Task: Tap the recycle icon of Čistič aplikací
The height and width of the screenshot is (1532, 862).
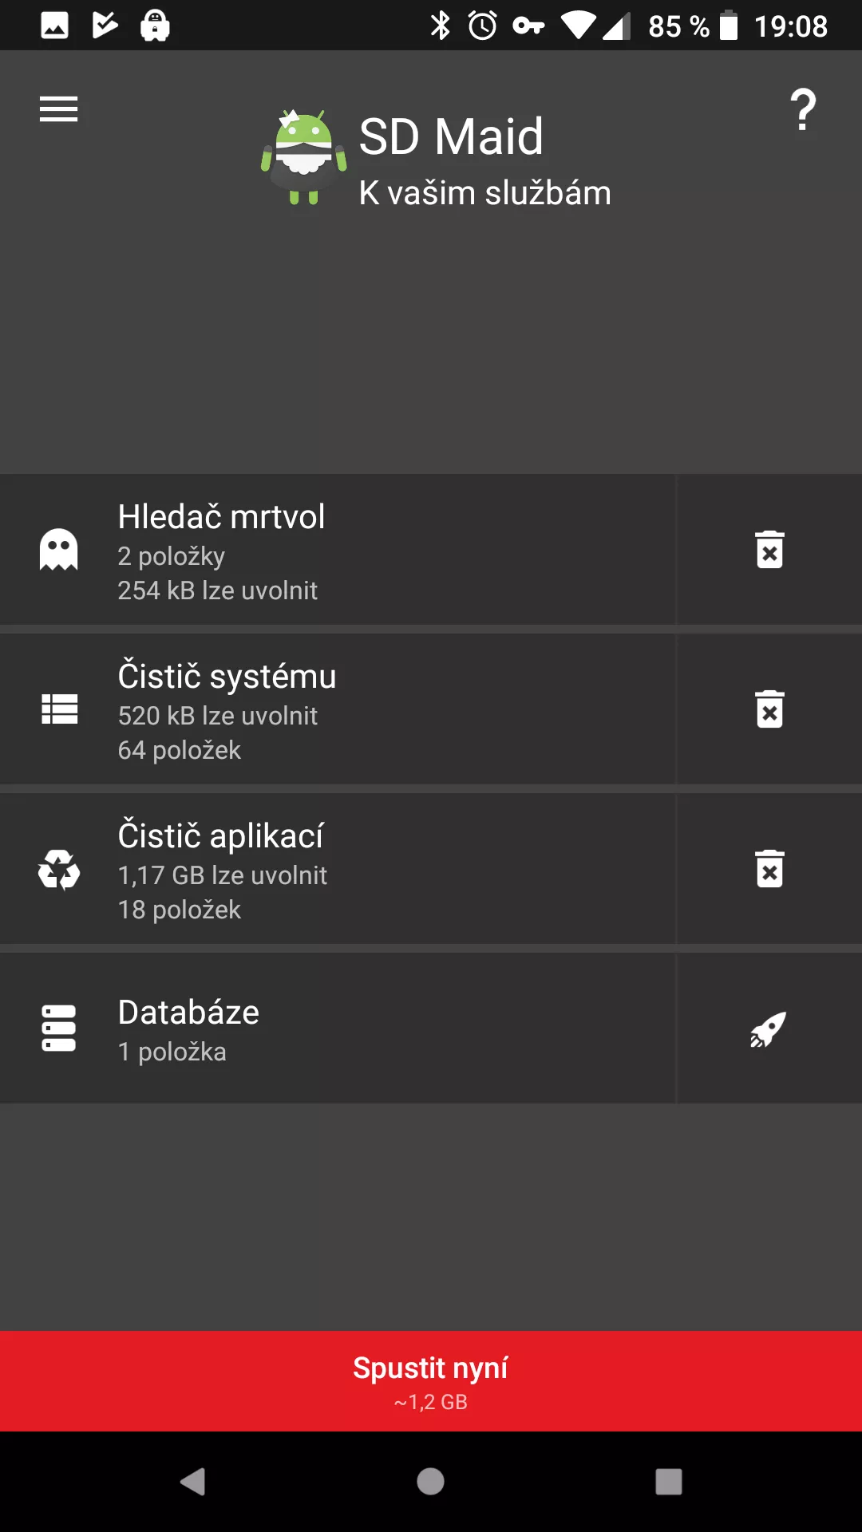Action: click(x=59, y=869)
